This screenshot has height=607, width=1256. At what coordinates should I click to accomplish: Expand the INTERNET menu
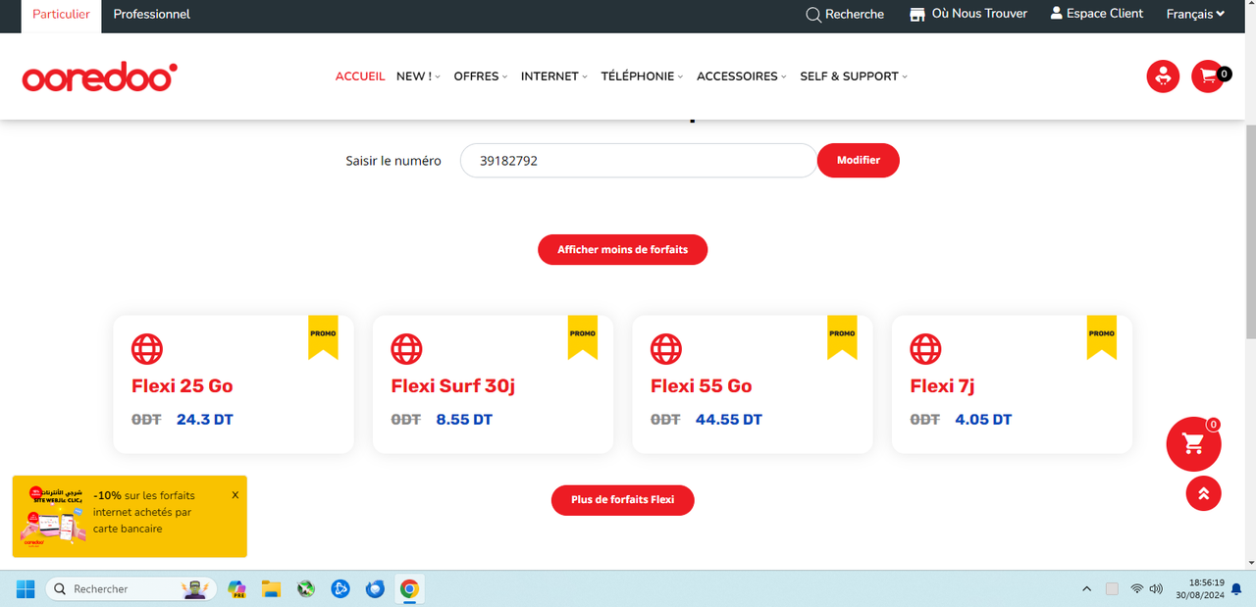pyautogui.click(x=554, y=76)
